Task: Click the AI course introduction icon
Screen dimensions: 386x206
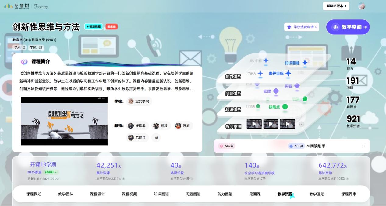Action: tap(24, 62)
